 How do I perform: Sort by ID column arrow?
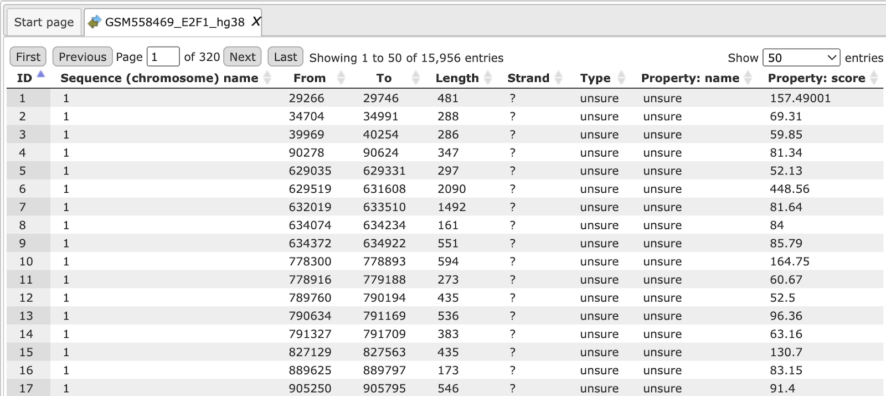point(40,74)
